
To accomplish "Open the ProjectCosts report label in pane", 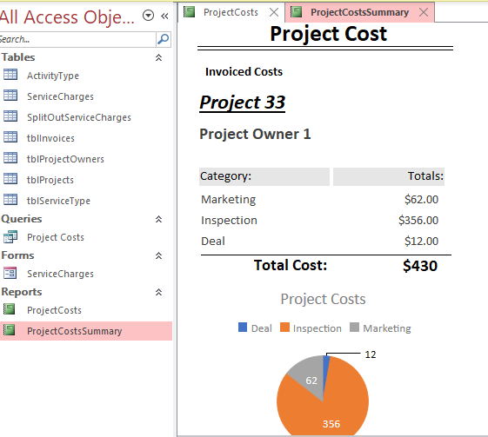I will pos(54,310).
